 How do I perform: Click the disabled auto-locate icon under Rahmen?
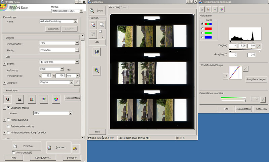[93, 34]
